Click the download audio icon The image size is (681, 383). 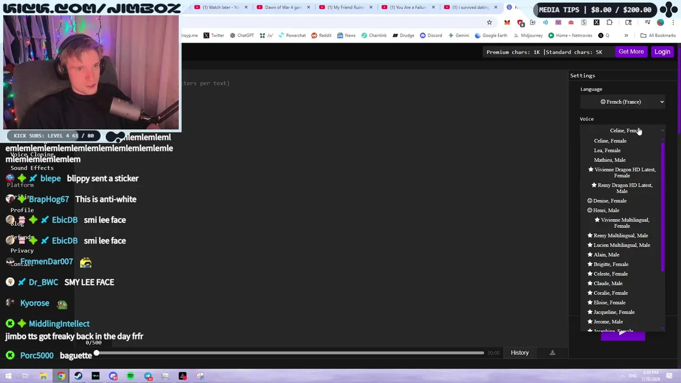tap(552, 353)
